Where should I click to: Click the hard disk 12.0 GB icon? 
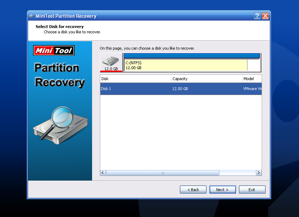click(111, 62)
